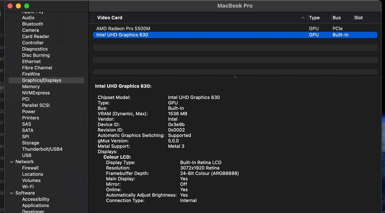The height and width of the screenshot is (213, 385).
Task: Toggle Video Card column sort arrow
Action: tap(303, 18)
